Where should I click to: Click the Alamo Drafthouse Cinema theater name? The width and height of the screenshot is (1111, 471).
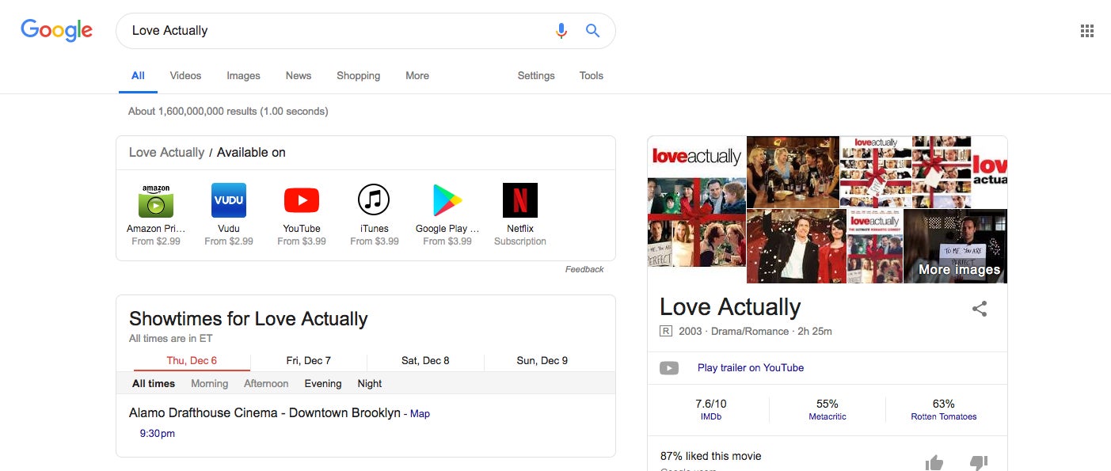click(x=265, y=413)
